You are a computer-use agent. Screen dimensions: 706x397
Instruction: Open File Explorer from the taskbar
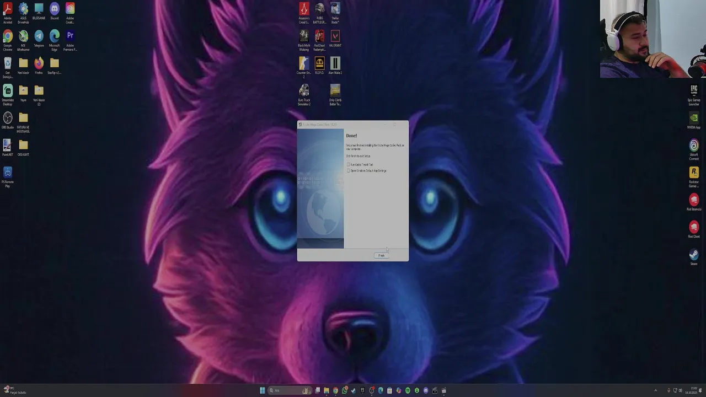pyautogui.click(x=326, y=390)
